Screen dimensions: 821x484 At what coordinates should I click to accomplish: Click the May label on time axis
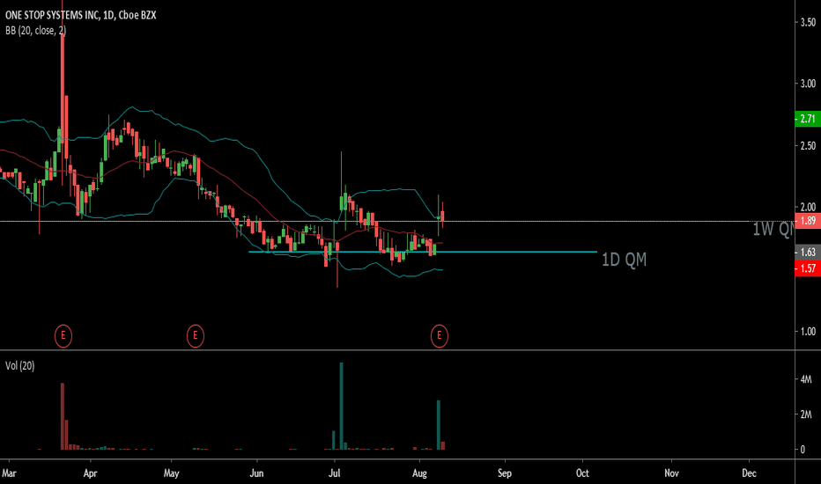click(x=171, y=473)
